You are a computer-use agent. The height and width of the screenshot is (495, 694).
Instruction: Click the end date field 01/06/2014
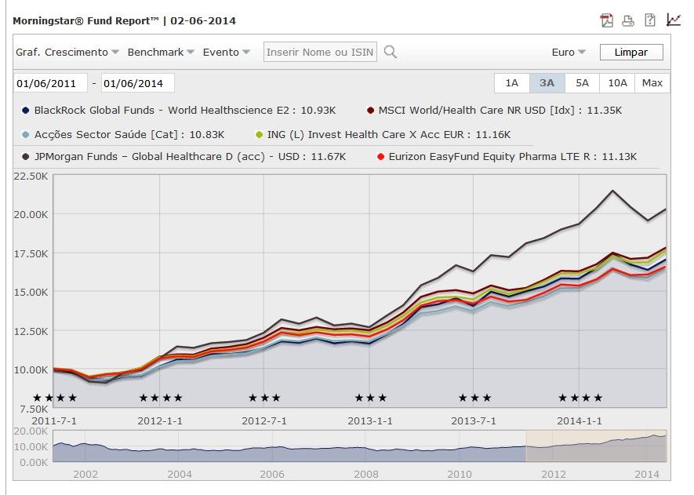coord(138,83)
